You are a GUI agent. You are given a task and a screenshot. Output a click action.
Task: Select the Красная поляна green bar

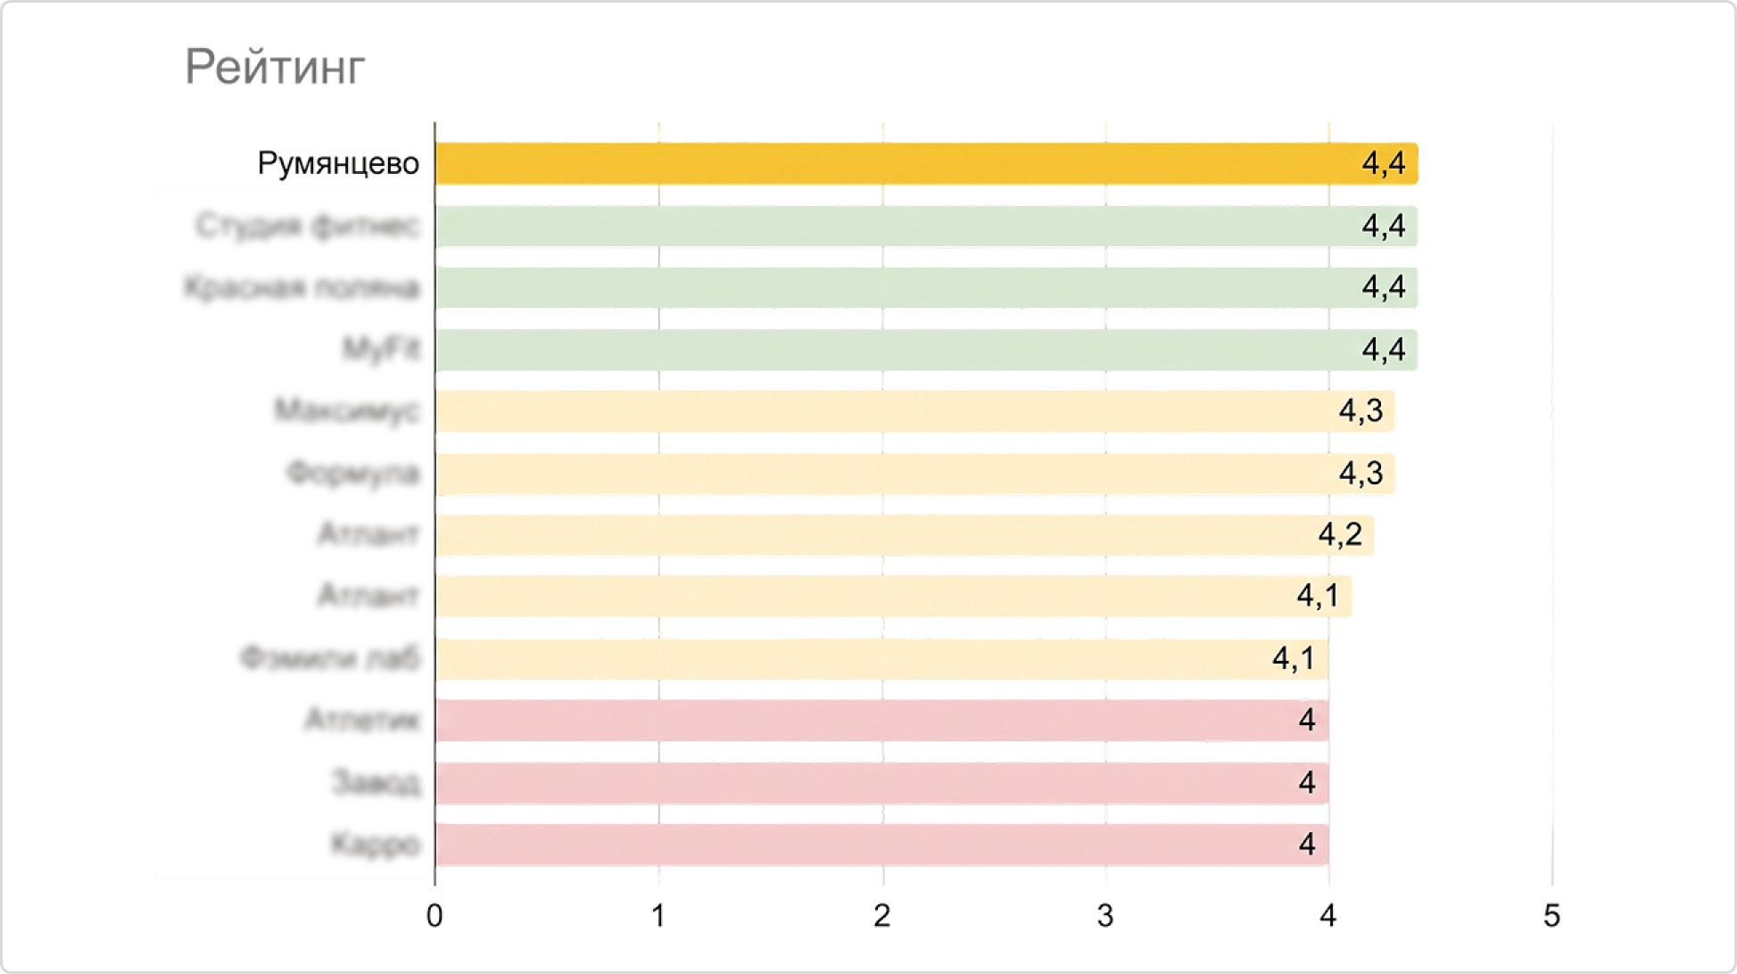pyautogui.click(x=927, y=287)
